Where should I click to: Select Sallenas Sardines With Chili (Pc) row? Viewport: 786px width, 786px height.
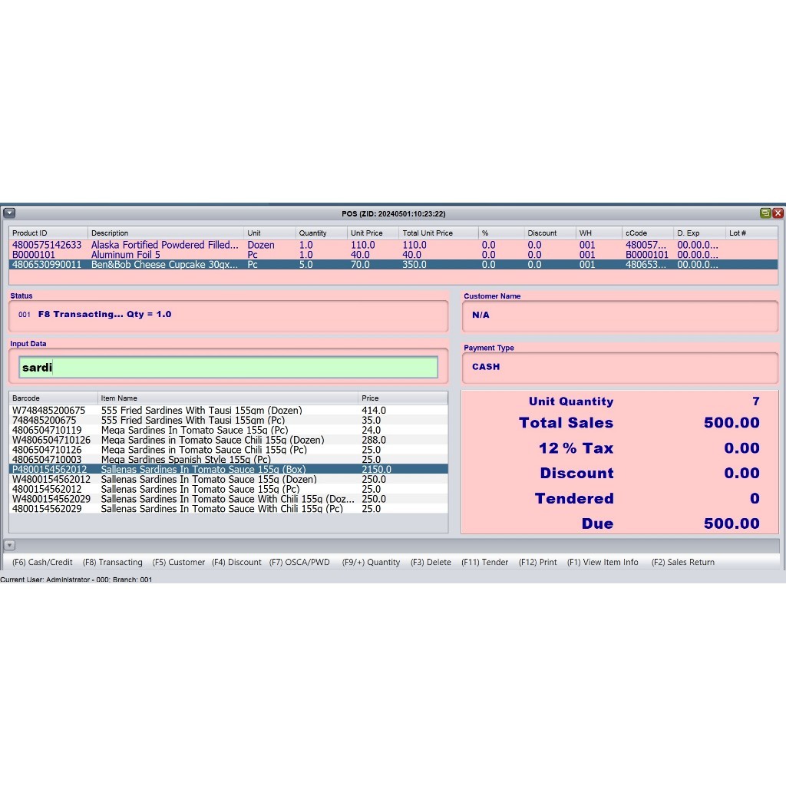(x=229, y=509)
